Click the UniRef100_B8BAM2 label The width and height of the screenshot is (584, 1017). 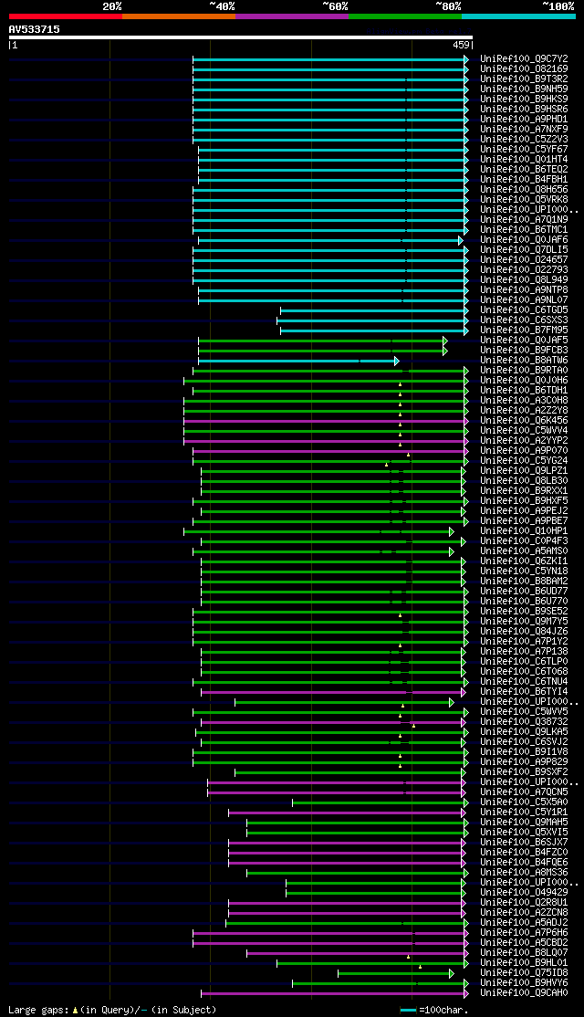[x=525, y=582]
